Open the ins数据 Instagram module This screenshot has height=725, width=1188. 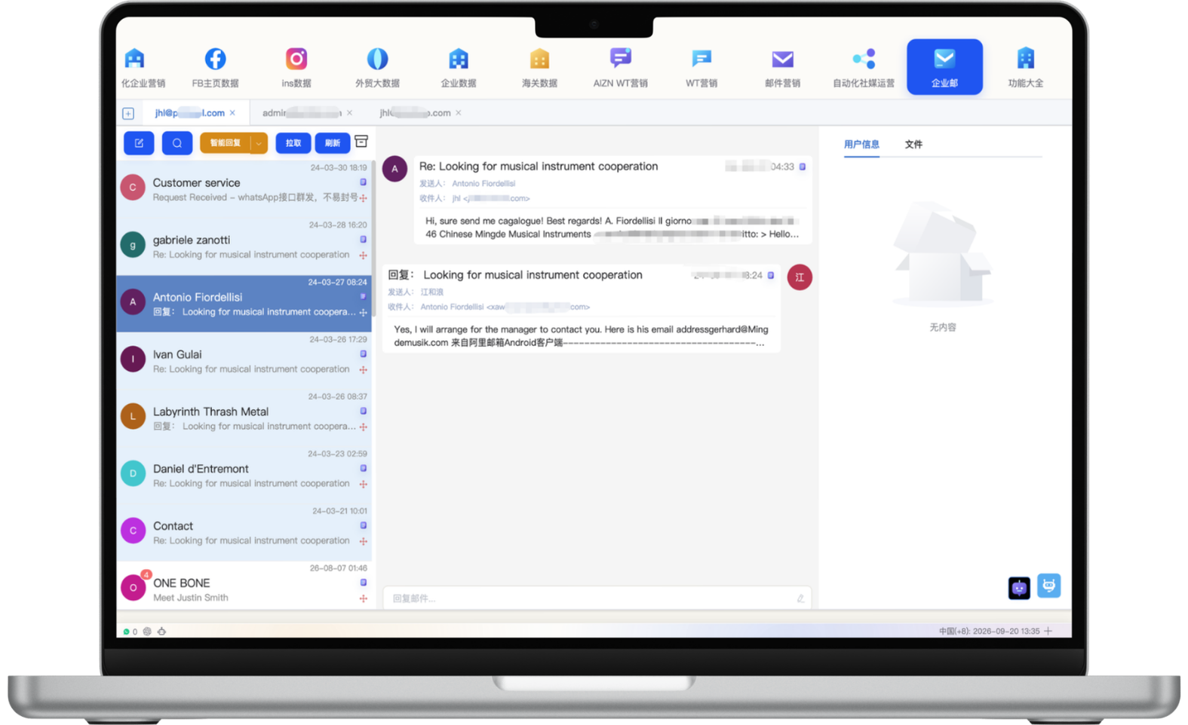click(x=296, y=67)
